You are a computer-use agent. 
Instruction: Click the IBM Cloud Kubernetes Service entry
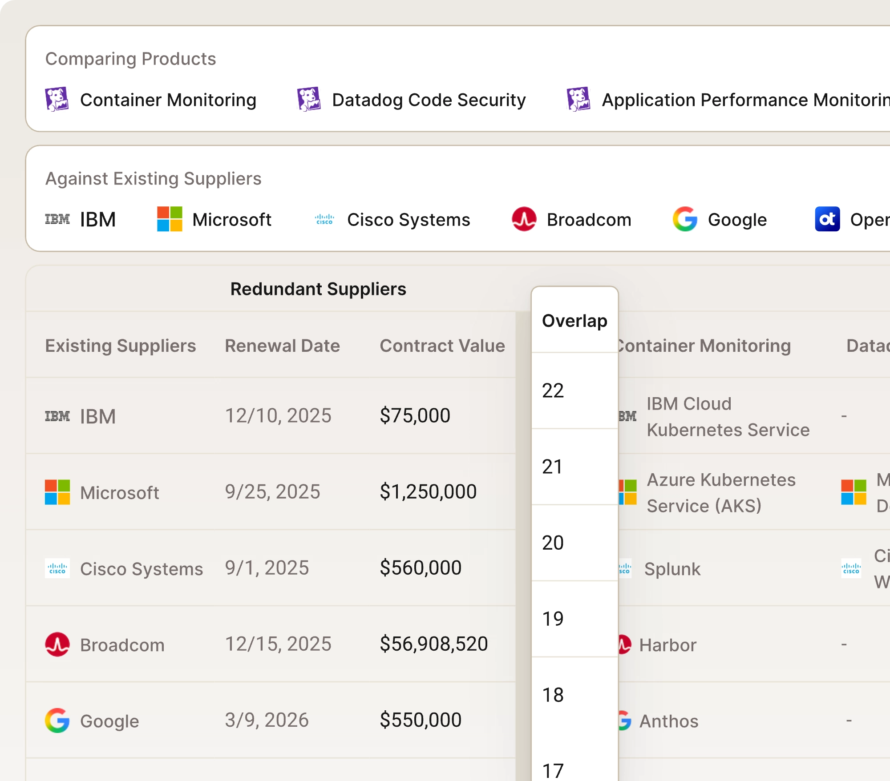728,416
